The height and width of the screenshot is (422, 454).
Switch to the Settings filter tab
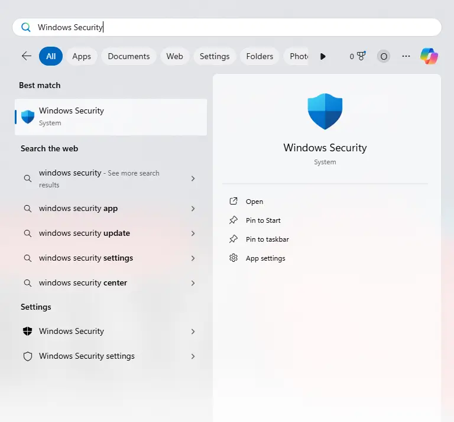[215, 56]
